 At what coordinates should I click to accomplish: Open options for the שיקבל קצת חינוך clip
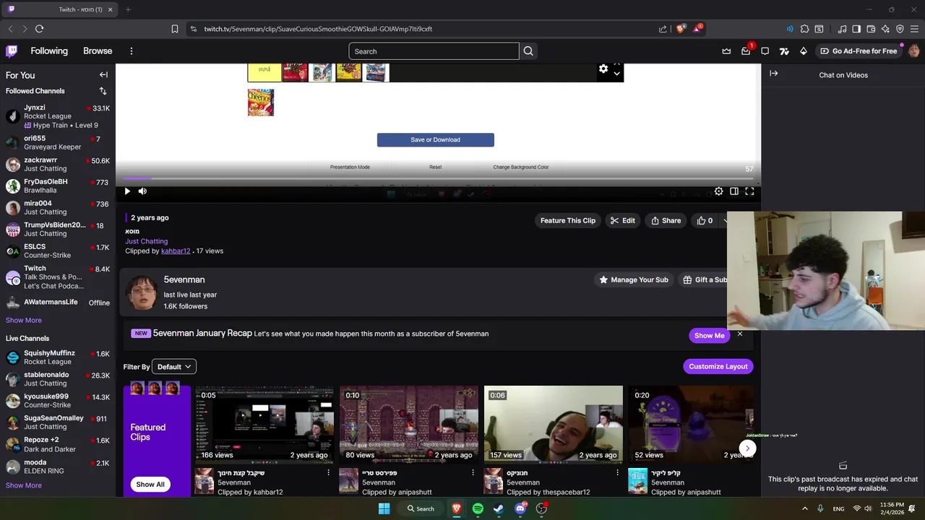click(x=328, y=472)
